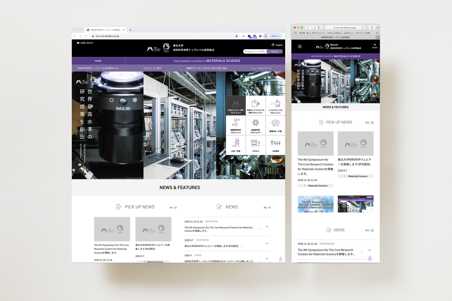Viewport: 452px width, 301px height.
Task: Open the 2020.9.7 webinar news arrow
Action: click(x=267, y=244)
